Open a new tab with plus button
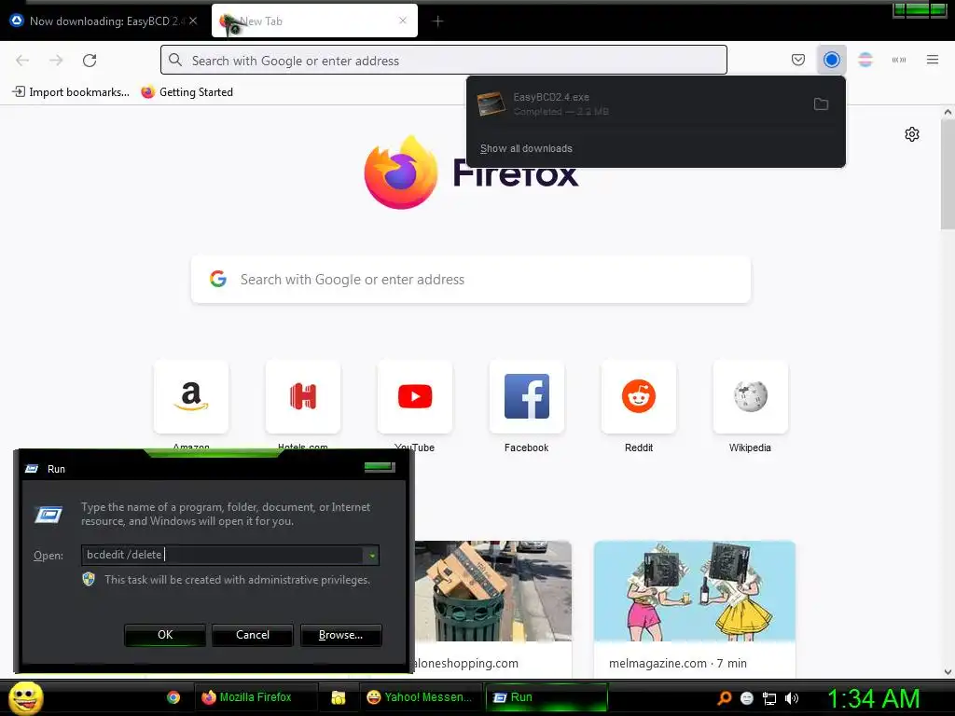955x716 pixels. point(437,21)
